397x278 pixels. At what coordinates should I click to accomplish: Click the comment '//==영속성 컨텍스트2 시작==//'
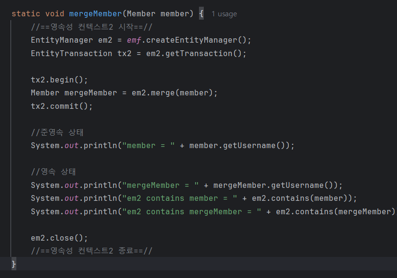[91, 27]
